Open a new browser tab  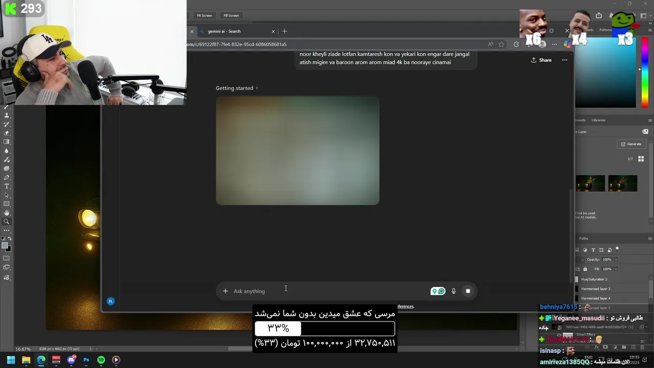pyautogui.click(x=285, y=31)
